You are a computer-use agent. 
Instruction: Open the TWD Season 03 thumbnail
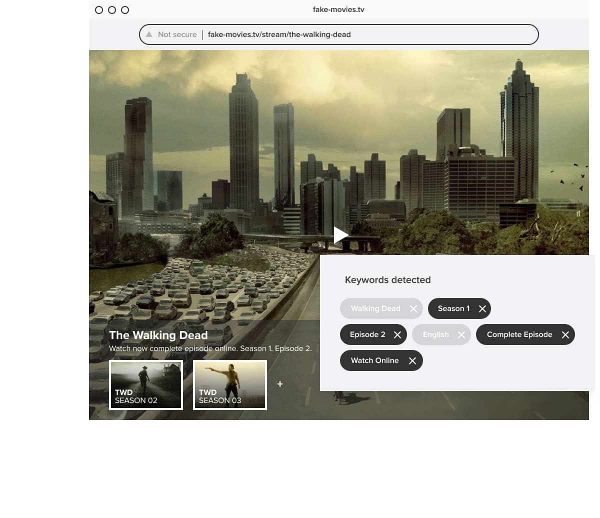pyautogui.click(x=230, y=385)
